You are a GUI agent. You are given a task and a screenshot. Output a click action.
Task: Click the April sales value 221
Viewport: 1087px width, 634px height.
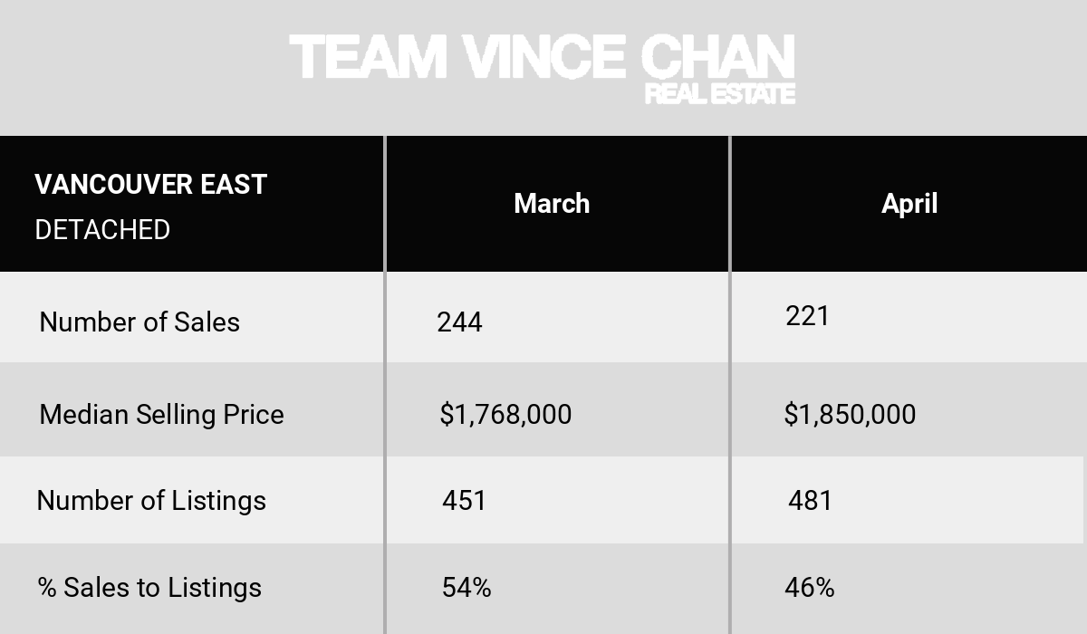tap(807, 315)
